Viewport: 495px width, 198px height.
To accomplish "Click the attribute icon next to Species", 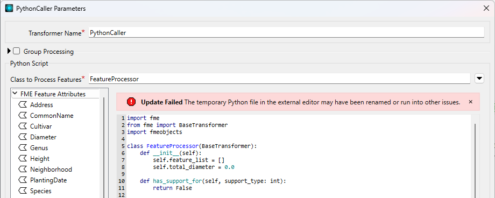I will 23,191.
